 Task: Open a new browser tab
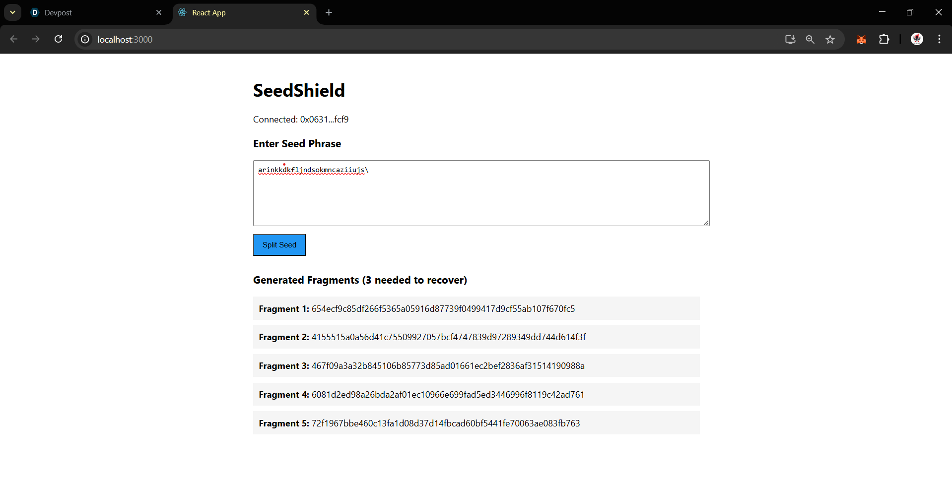(x=329, y=13)
